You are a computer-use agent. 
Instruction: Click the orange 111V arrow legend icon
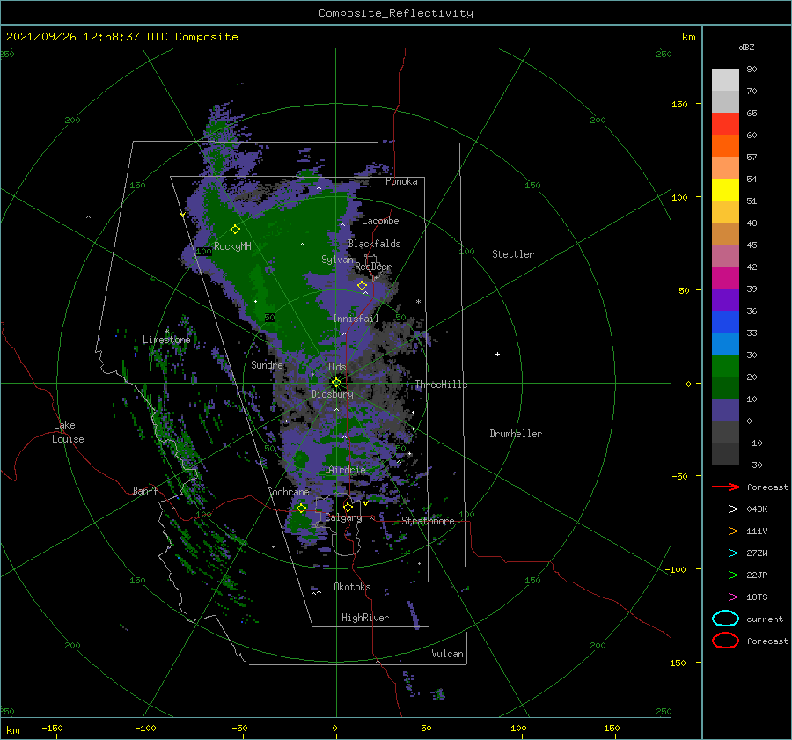(725, 531)
